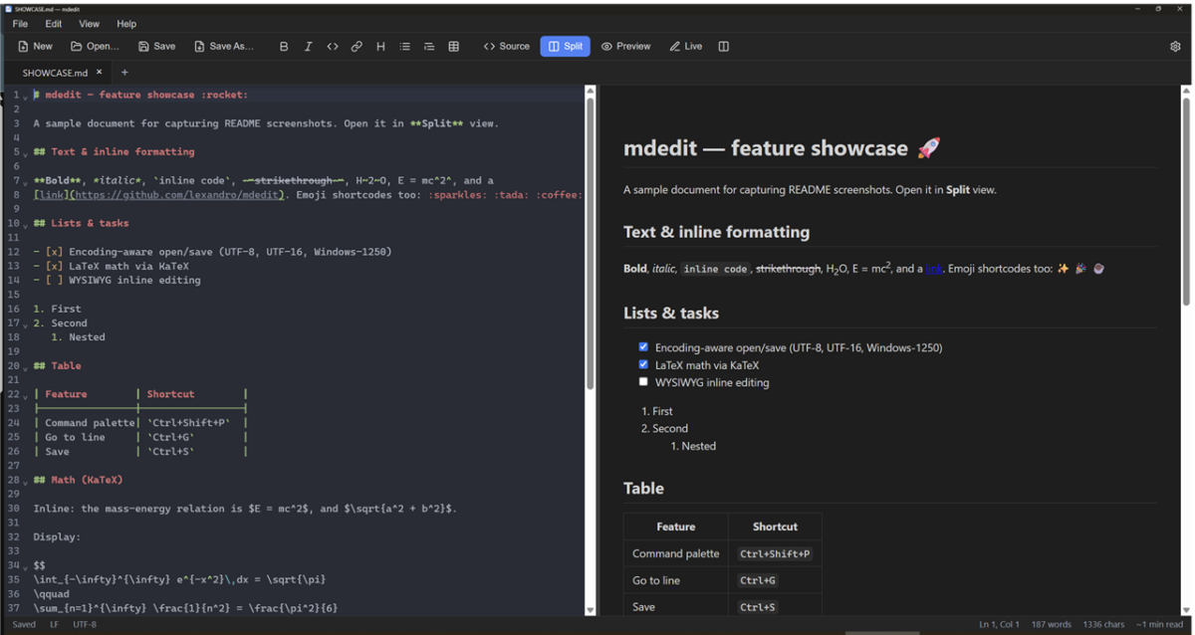The image size is (1195, 635).
Task: Insert a table using the toolbar icon
Action: coord(454,47)
